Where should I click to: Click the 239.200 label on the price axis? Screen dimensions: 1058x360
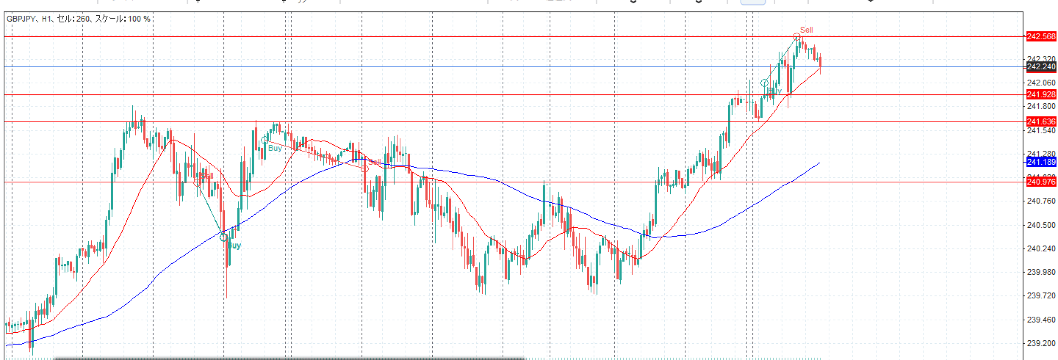pos(1041,343)
